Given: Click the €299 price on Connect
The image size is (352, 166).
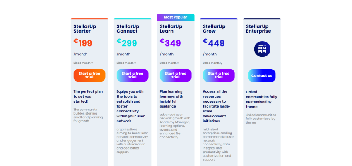Looking at the screenshot, I should point(126,43).
